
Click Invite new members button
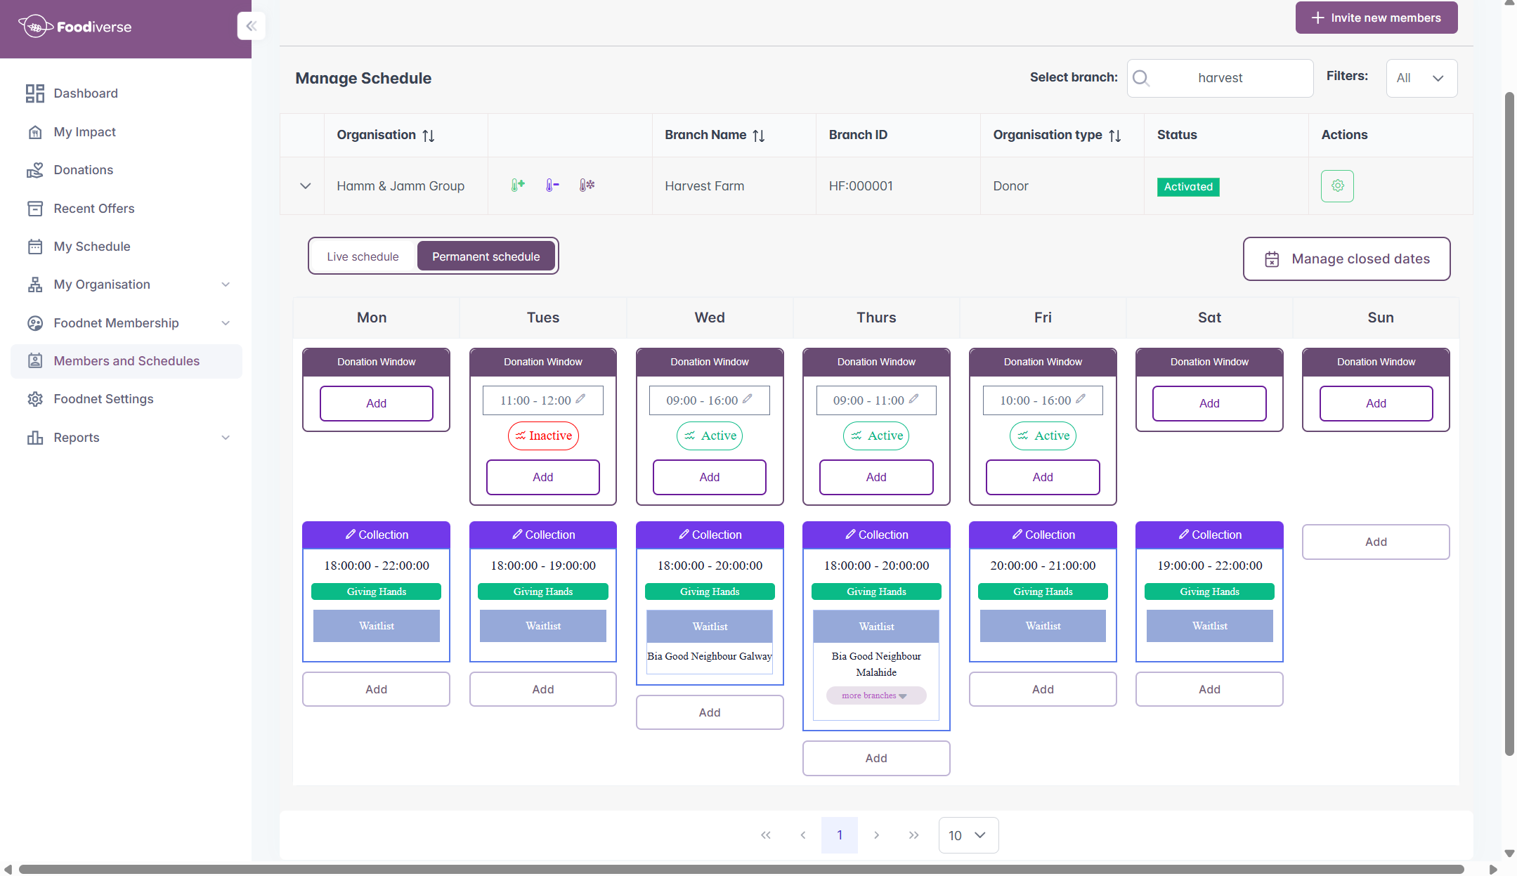1376,18
